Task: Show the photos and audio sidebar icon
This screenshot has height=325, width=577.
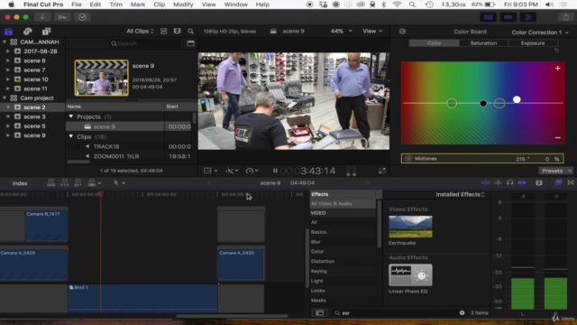Action: tap(28, 32)
